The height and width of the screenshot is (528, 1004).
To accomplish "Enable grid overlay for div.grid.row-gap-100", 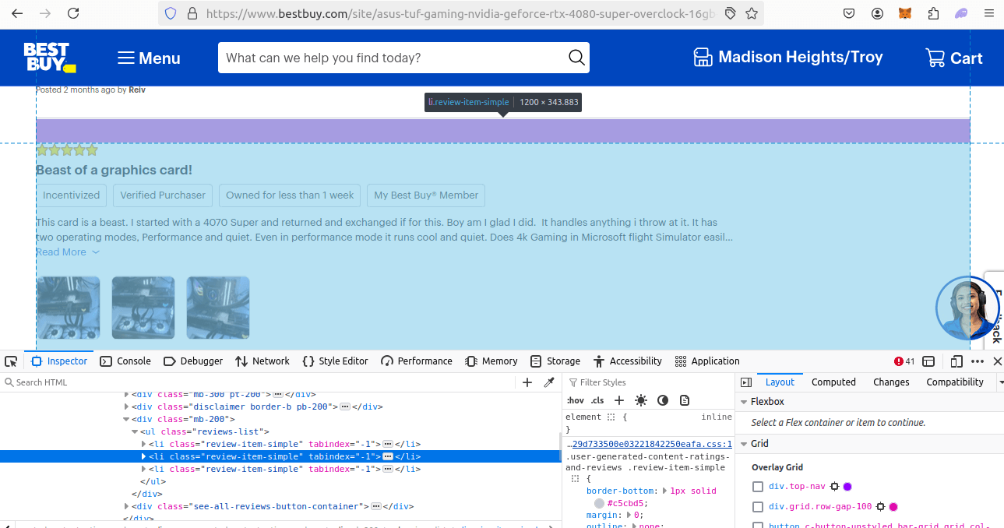I will (x=758, y=507).
